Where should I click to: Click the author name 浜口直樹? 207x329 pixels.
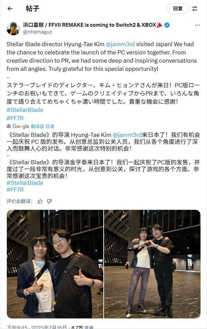tap(33, 25)
